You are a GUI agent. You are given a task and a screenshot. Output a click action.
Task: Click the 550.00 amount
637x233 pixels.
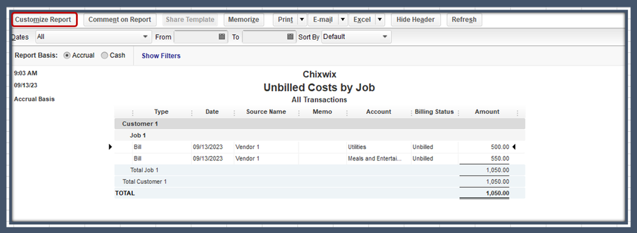(x=500, y=159)
